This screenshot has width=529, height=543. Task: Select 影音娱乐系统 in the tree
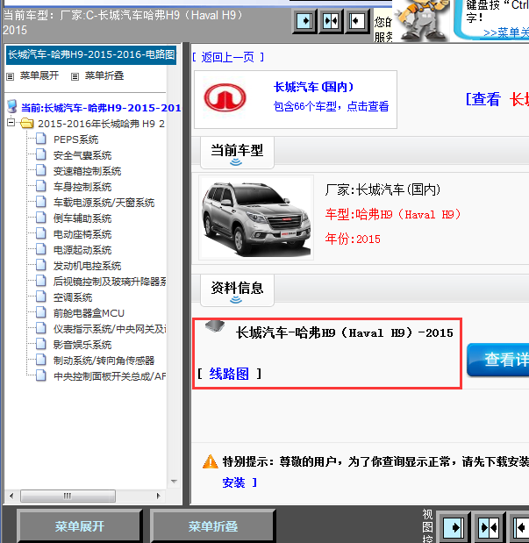click(x=82, y=345)
